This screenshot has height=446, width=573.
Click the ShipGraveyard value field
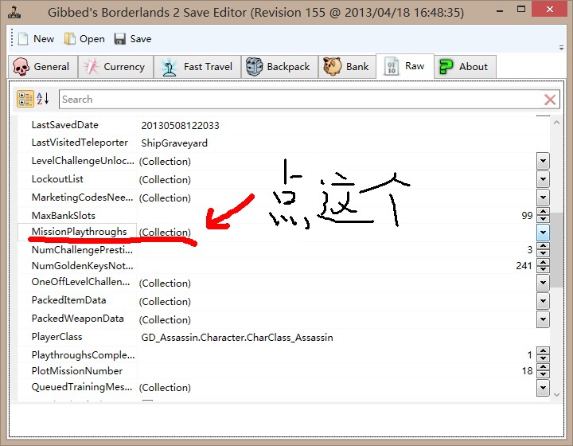(174, 143)
